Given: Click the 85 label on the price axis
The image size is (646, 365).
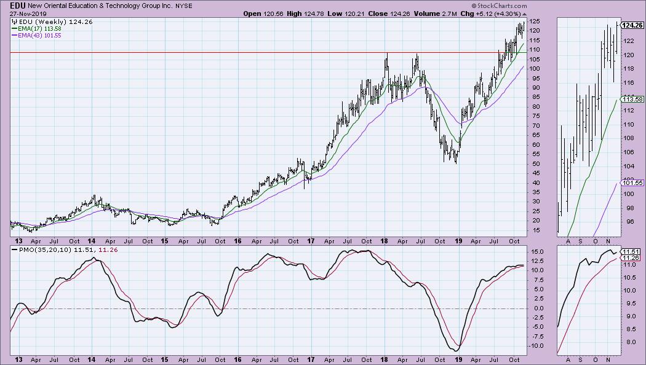Looking at the screenshot, I should 535,97.
